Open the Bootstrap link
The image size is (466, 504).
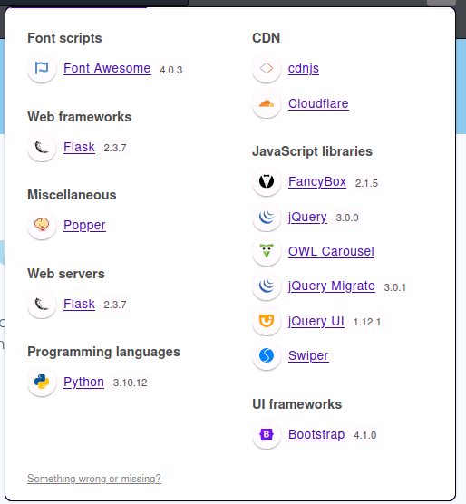(316, 434)
